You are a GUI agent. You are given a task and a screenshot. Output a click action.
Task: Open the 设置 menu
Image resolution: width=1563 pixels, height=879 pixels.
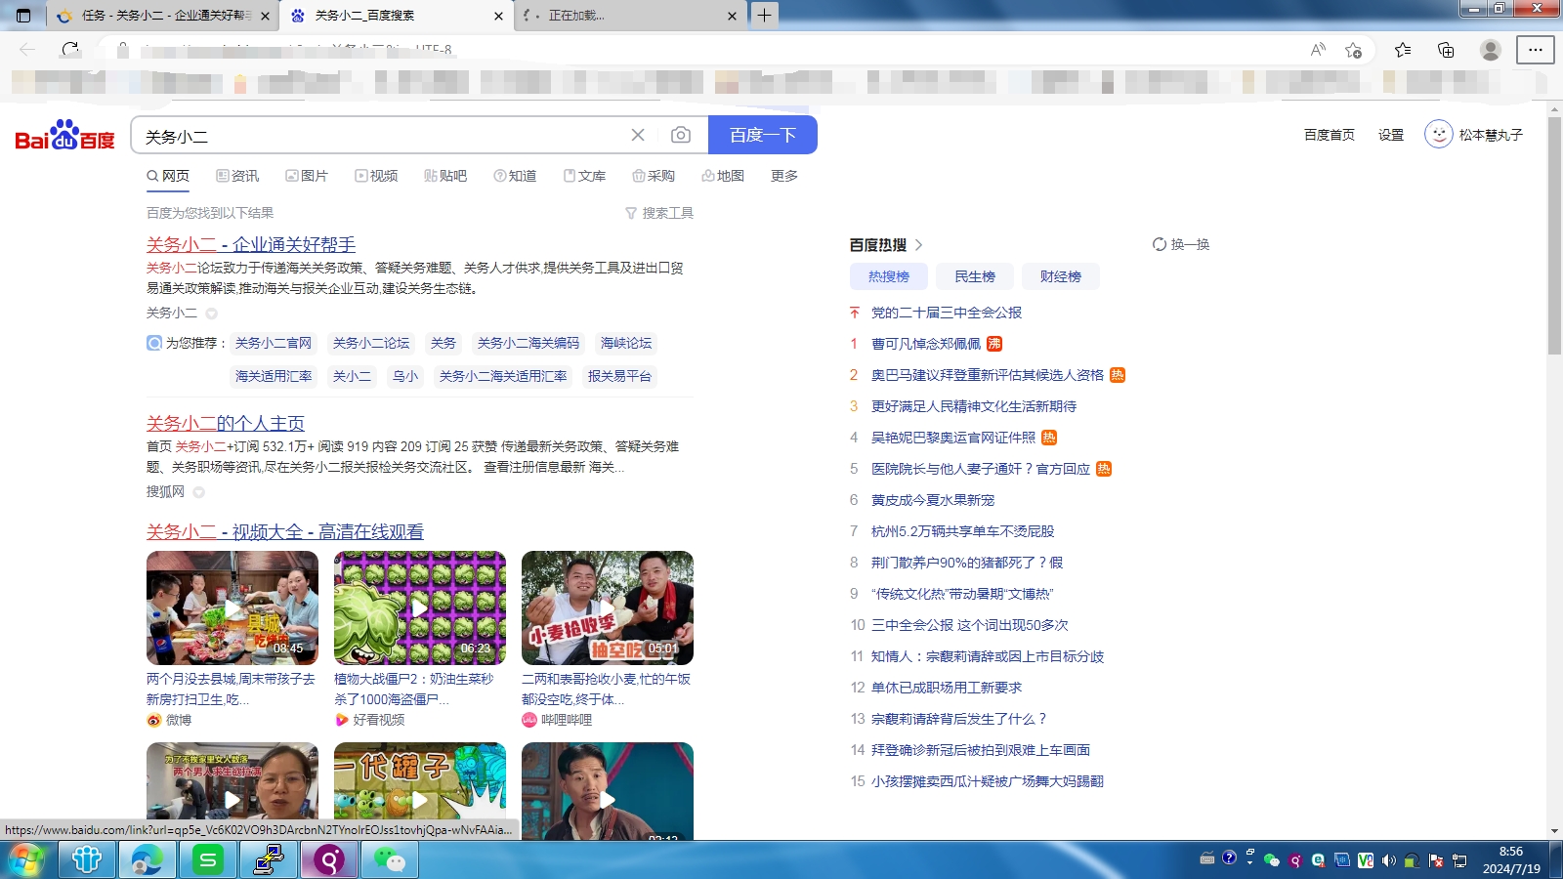point(1391,135)
